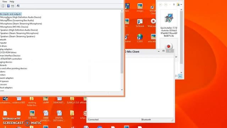Select the Display adapters category
Image resolution: width=227 pixels, height=128 pixels.
point(6,49)
